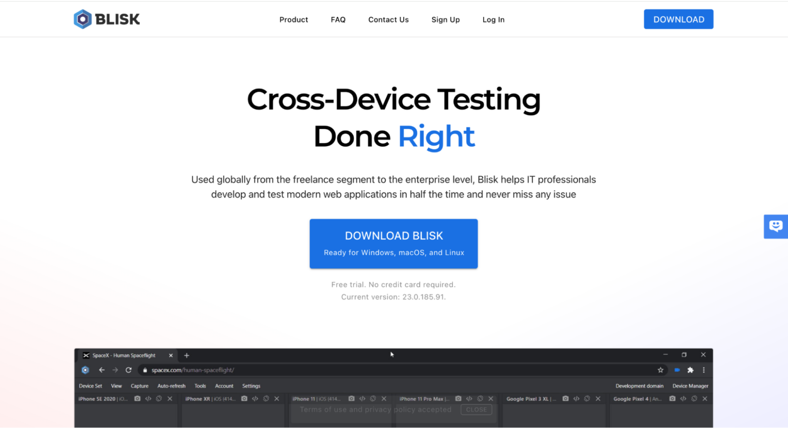
Task: Navigate back with the browser back arrow
Action: 102,369
